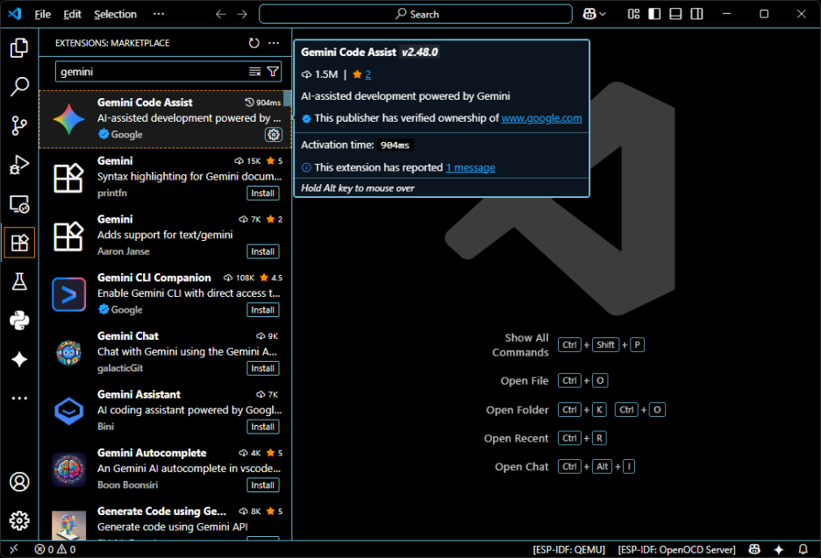Open the Accounts menu icon

pos(19,482)
